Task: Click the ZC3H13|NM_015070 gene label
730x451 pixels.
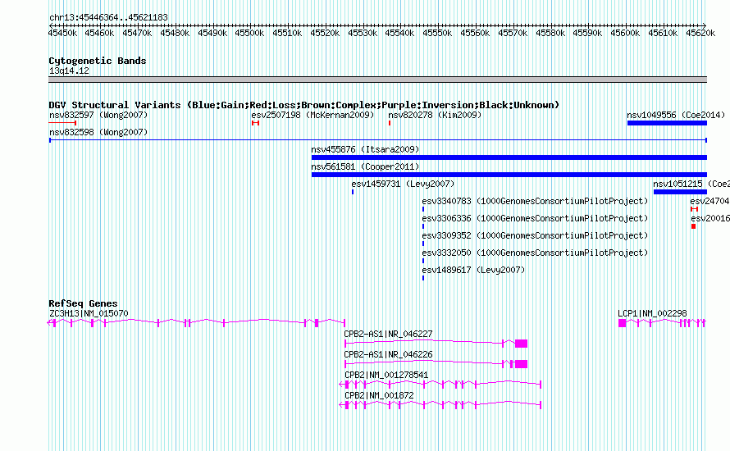Action: (x=89, y=314)
